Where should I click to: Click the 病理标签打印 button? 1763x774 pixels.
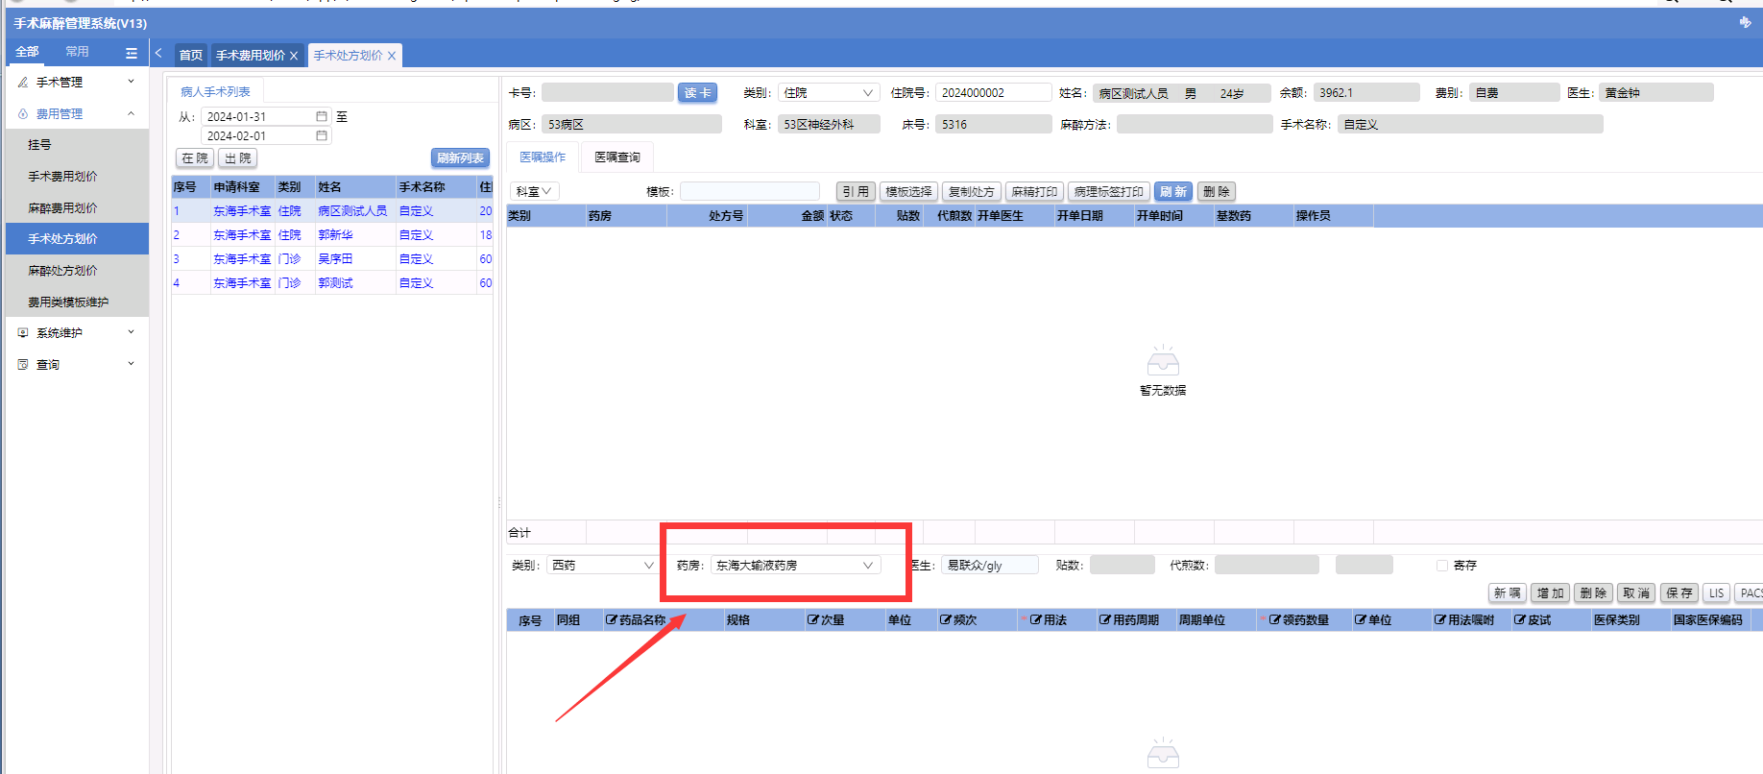click(x=1109, y=192)
